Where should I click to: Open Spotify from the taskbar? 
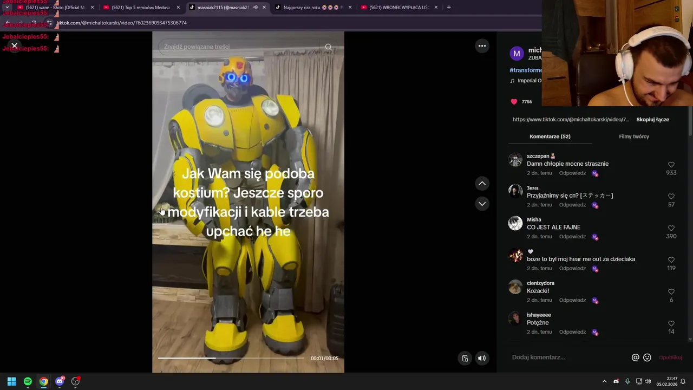[28, 381]
